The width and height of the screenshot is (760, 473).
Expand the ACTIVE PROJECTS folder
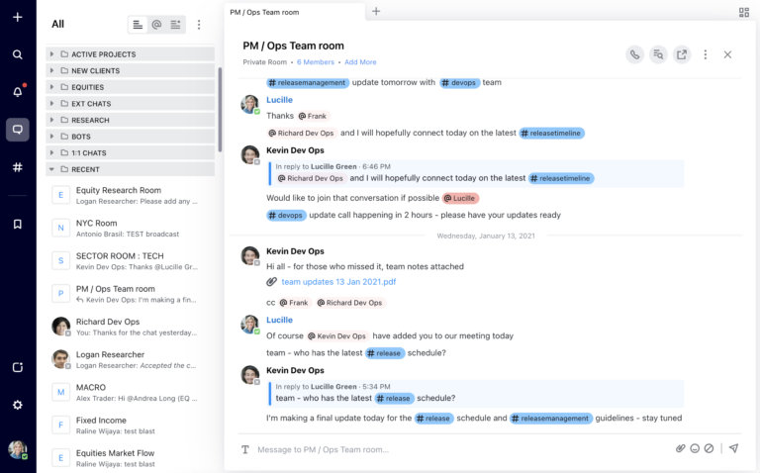click(51, 54)
